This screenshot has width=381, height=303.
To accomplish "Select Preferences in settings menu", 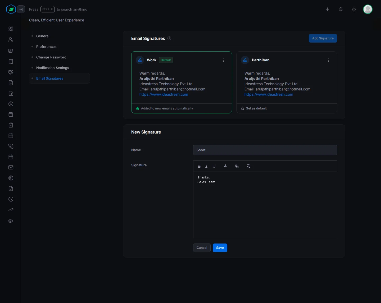I will (46, 47).
